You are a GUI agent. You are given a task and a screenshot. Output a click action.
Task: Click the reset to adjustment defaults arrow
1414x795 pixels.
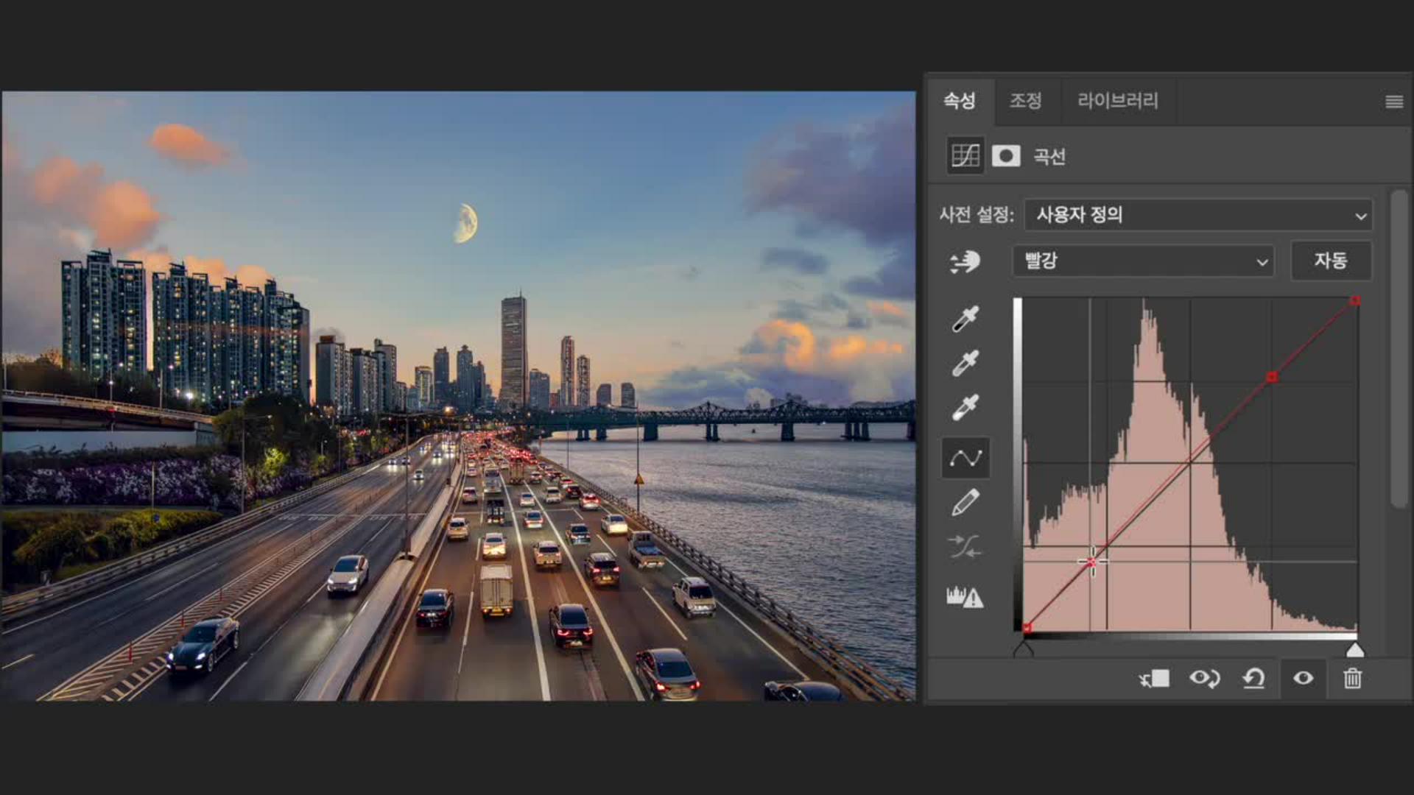[1253, 678]
